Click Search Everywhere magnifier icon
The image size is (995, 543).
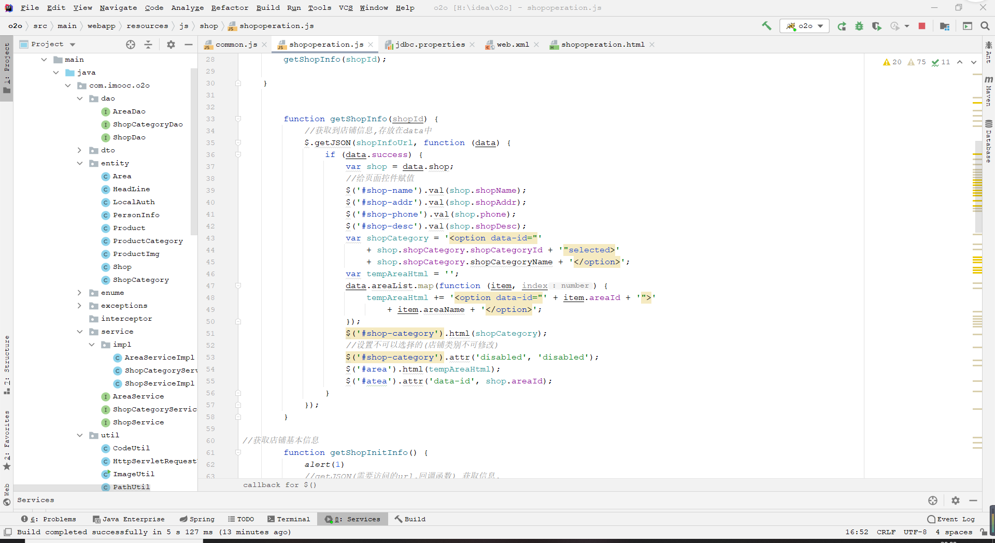coord(985,26)
